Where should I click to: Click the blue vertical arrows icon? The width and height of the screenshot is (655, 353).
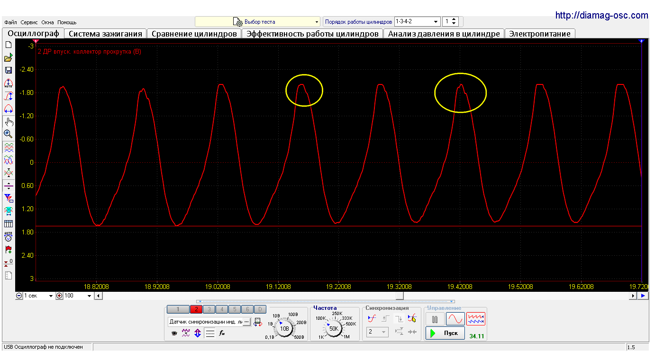pyautogui.click(x=198, y=334)
